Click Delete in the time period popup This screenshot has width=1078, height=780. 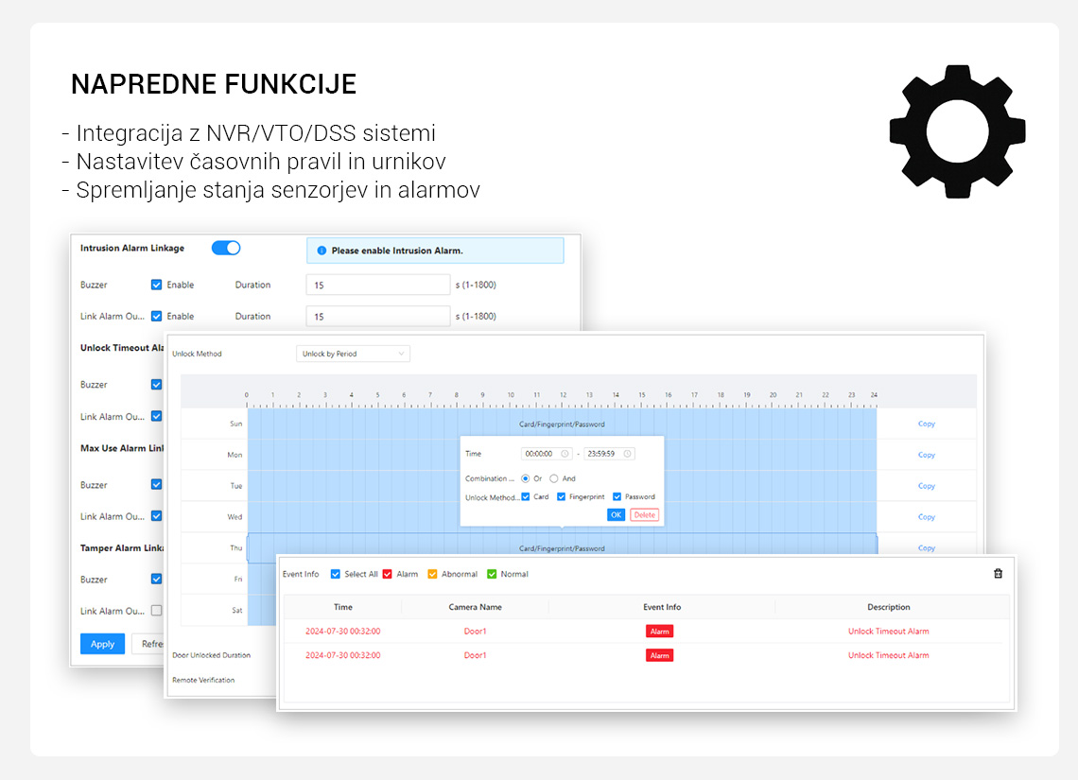pos(644,514)
